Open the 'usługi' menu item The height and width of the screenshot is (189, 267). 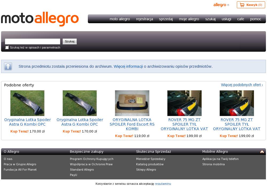226,19
